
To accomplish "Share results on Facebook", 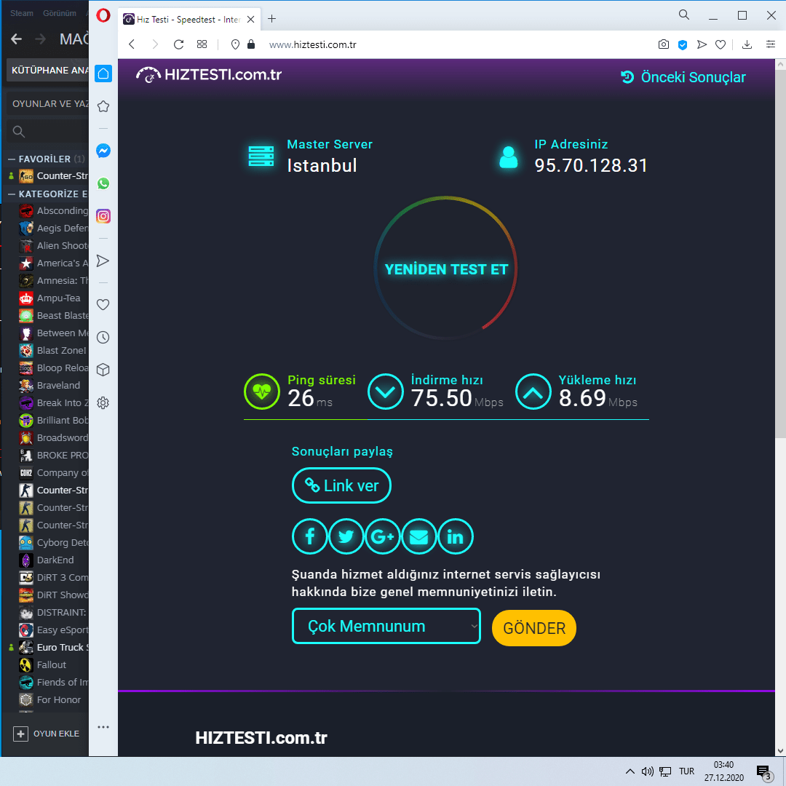I will click(310, 536).
